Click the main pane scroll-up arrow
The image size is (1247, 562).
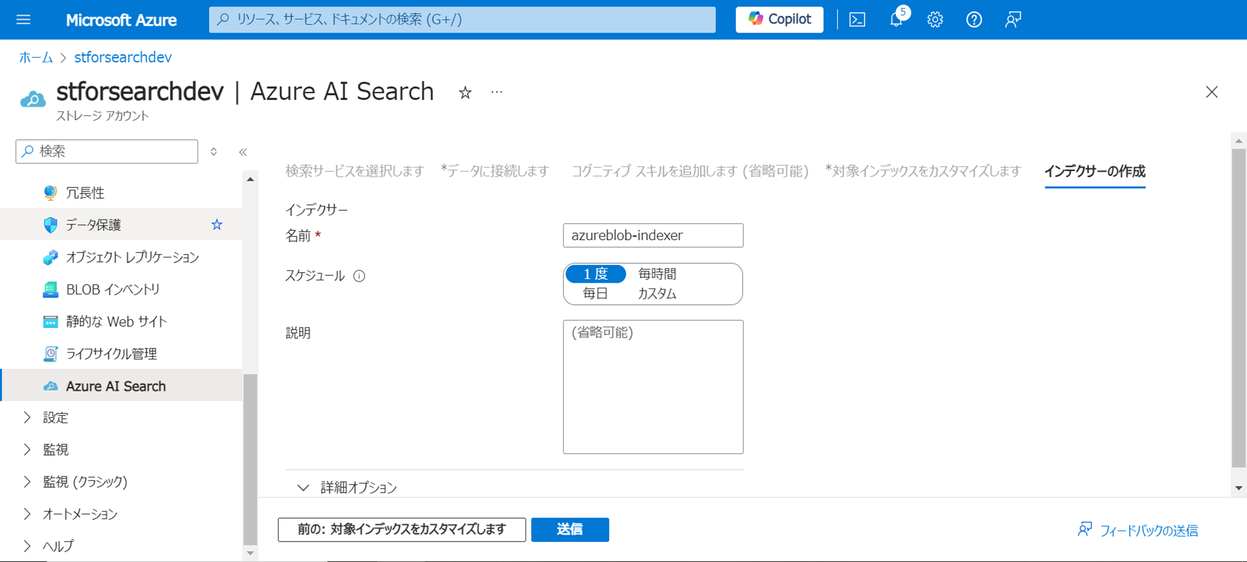coord(1238,140)
